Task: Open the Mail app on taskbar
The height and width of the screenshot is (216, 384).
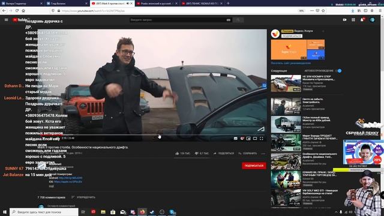Action: coord(122,212)
